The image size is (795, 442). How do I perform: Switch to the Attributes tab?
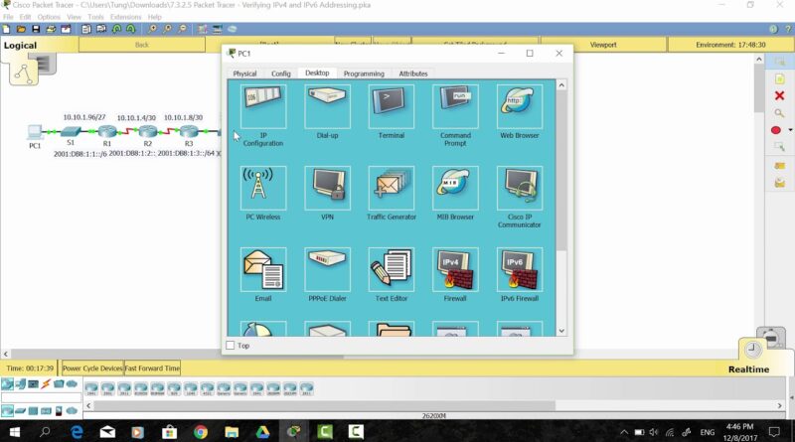(x=413, y=74)
